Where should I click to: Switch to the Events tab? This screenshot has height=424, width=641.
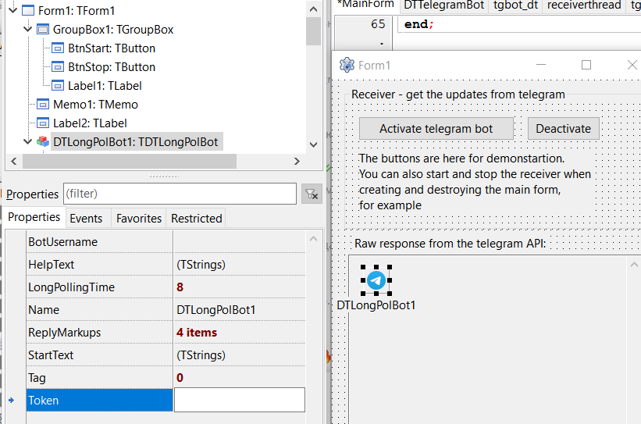point(86,219)
